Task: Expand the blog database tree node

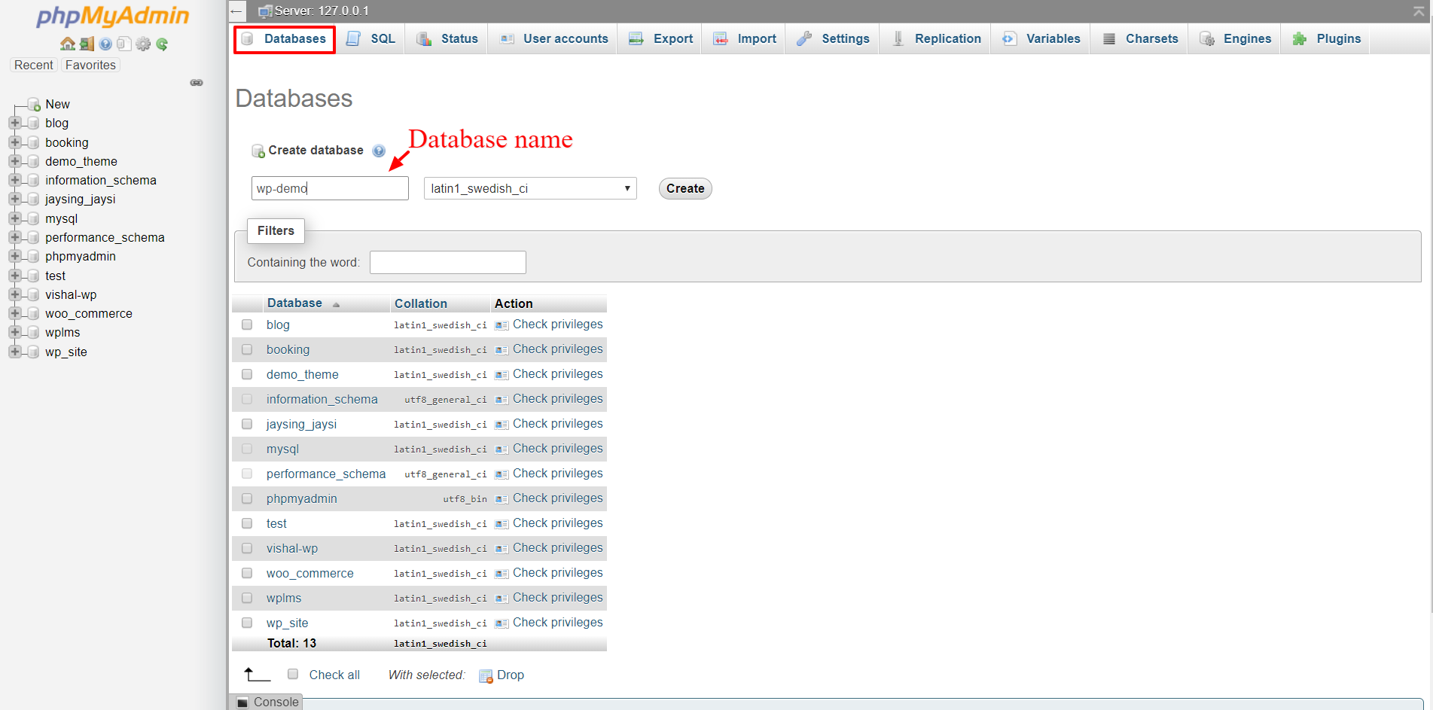Action: point(14,122)
